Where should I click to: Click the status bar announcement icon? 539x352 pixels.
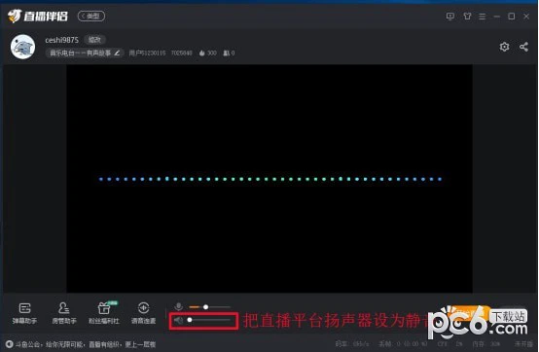(x=10, y=344)
